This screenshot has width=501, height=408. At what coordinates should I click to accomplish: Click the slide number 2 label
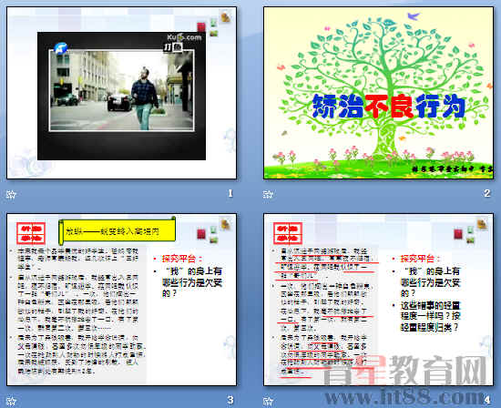(x=487, y=193)
